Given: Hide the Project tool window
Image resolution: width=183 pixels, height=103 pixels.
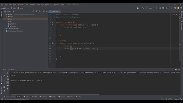Looking at the screenshot, I should (x=47, y=11).
